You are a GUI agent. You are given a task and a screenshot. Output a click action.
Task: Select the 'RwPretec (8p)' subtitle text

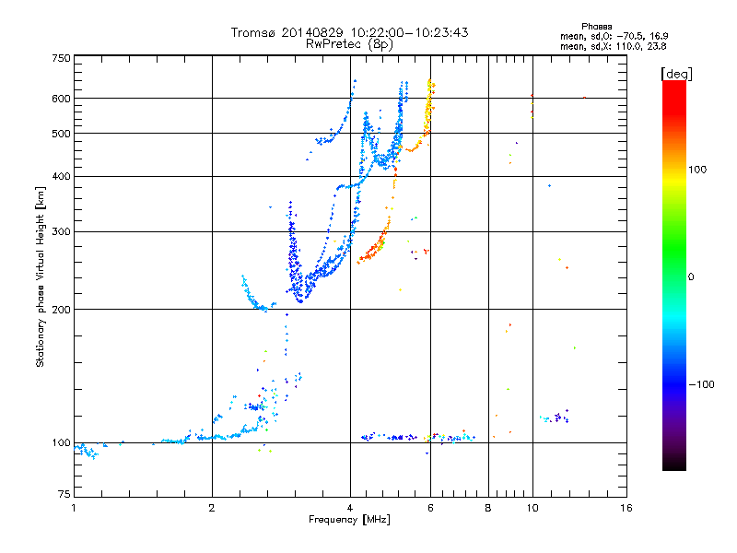[x=349, y=44]
